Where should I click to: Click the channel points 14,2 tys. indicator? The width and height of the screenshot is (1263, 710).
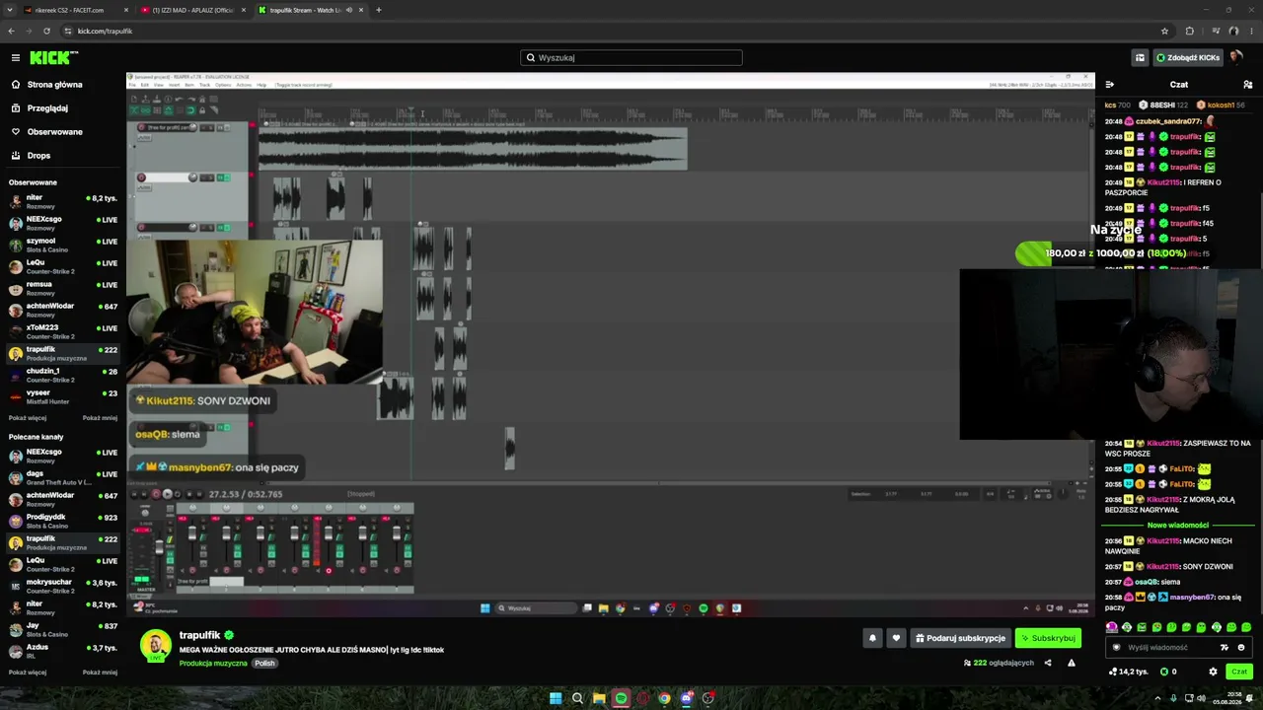coord(1128,672)
